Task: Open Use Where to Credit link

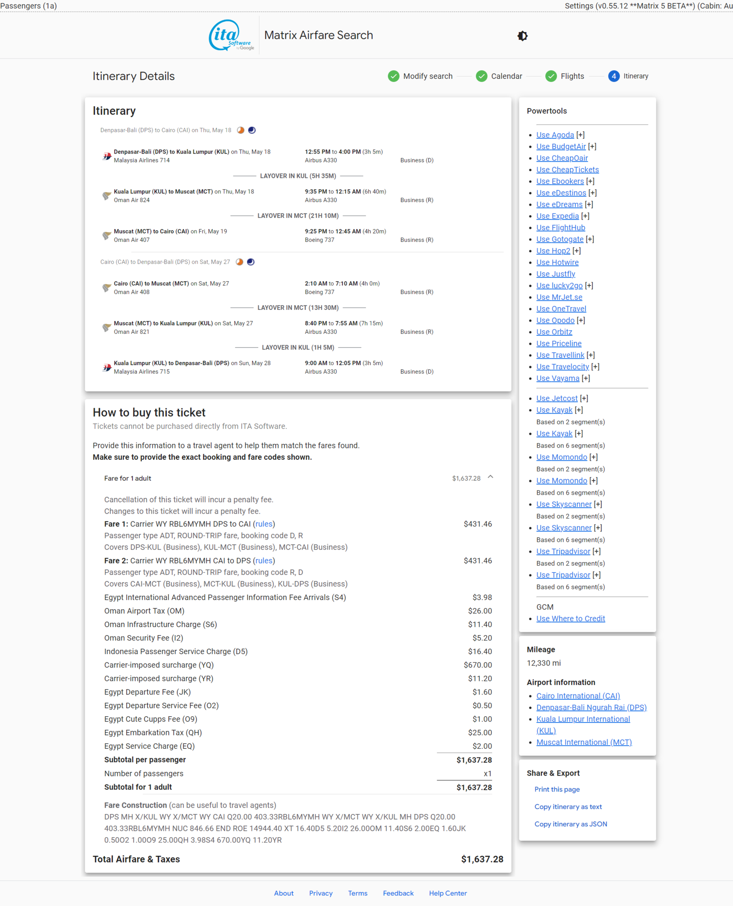Action: coord(570,619)
